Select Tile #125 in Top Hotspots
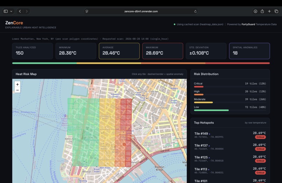The image size is (282, 183). 230,159
